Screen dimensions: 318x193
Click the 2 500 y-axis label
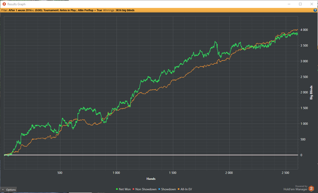(x=304, y=77)
